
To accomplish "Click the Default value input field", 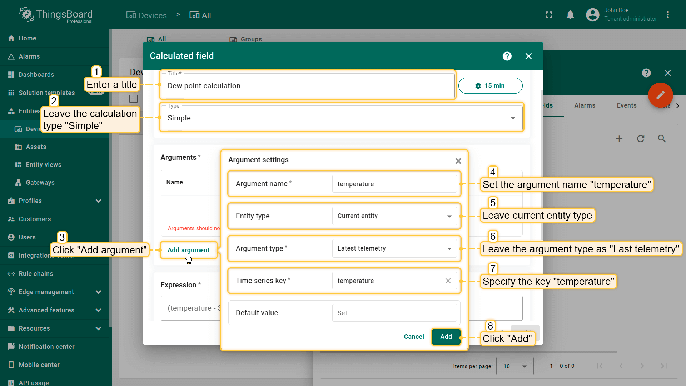I will pos(394,313).
